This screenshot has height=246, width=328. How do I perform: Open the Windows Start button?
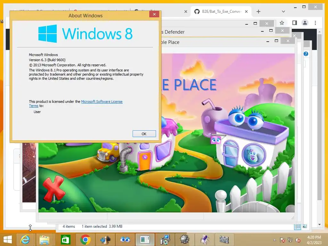(8, 240)
